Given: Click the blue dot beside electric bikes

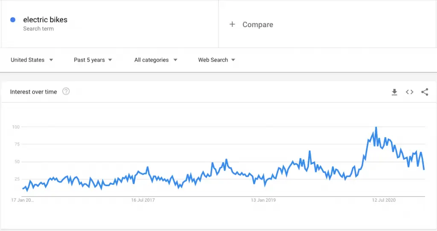Looking at the screenshot, I should pos(12,20).
